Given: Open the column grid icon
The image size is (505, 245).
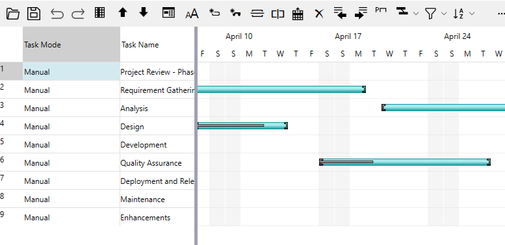Looking at the screenshot, I should [x=100, y=12].
